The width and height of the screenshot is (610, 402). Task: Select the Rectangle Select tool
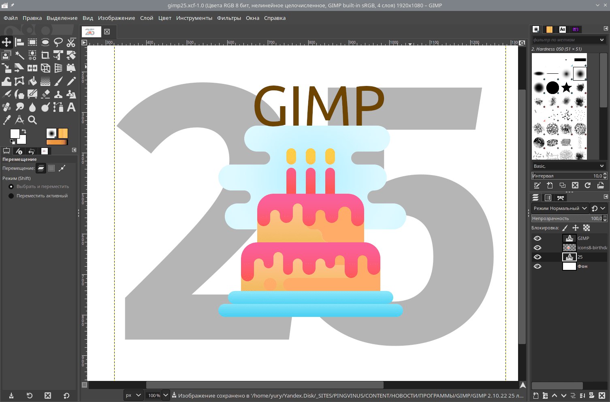point(32,42)
